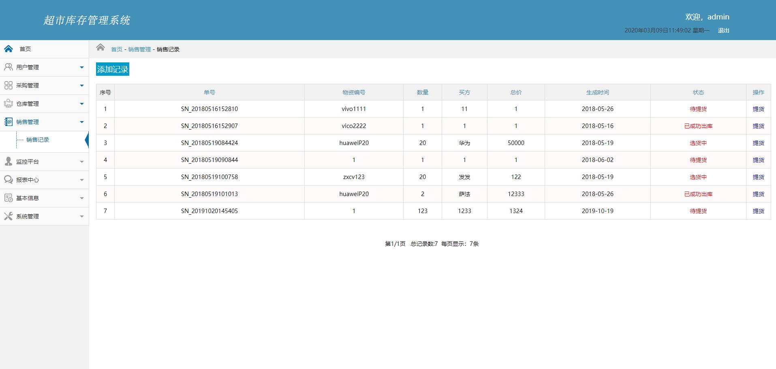
Task: Click the 系统管理 tools icon
Action: 9,216
